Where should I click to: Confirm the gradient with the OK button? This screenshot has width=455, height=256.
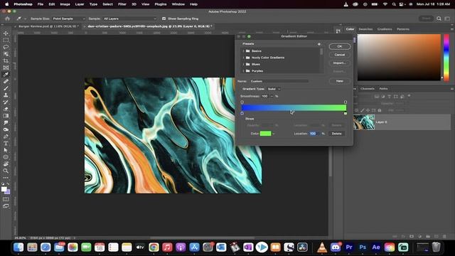(x=340, y=46)
